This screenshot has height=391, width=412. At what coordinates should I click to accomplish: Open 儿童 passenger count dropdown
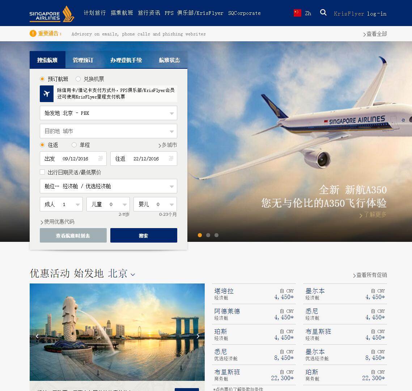click(x=108, y=204)
